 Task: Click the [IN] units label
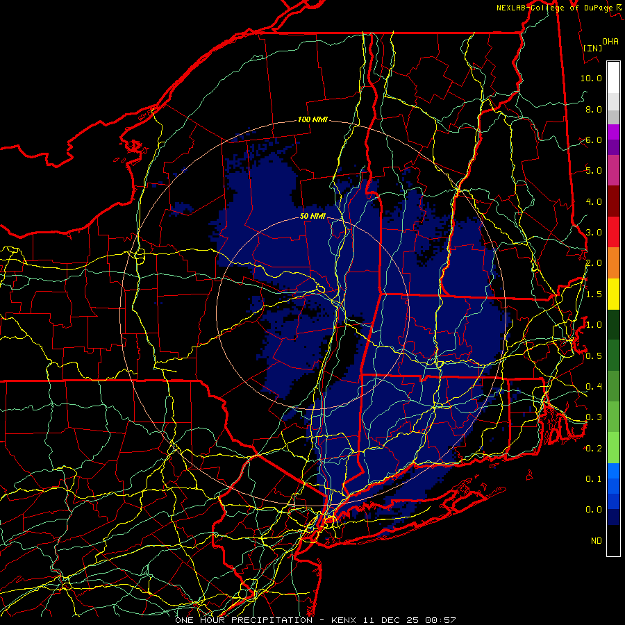593,48
